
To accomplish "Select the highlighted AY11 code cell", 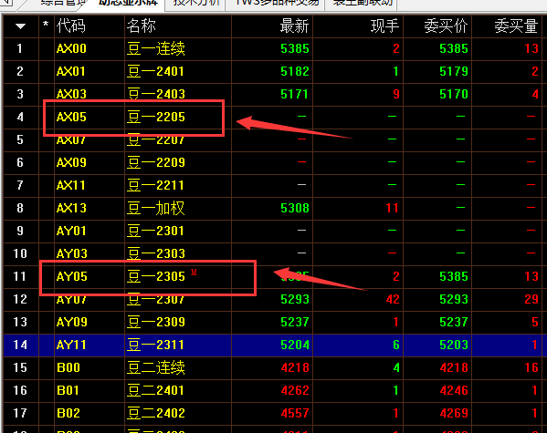I will [x=71, y=345].
